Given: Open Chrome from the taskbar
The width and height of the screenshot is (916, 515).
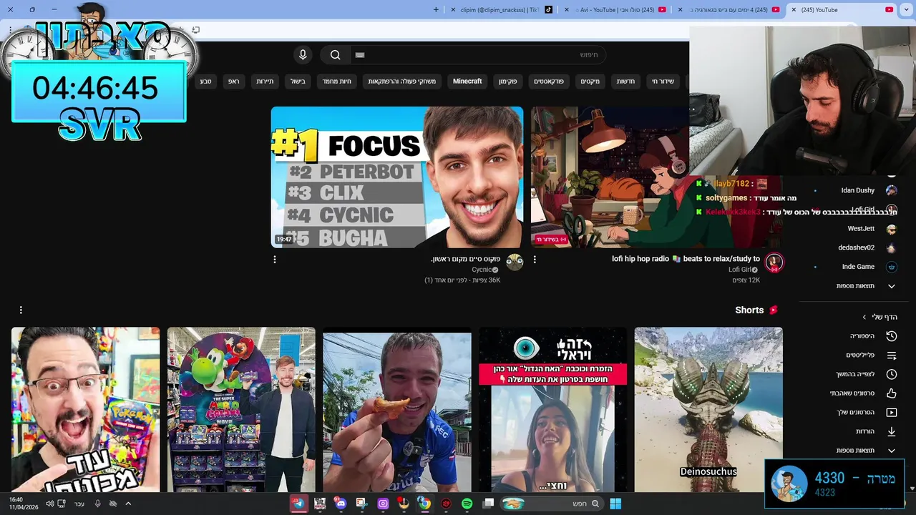Looking at the screenshot, I should click(424, 504).
